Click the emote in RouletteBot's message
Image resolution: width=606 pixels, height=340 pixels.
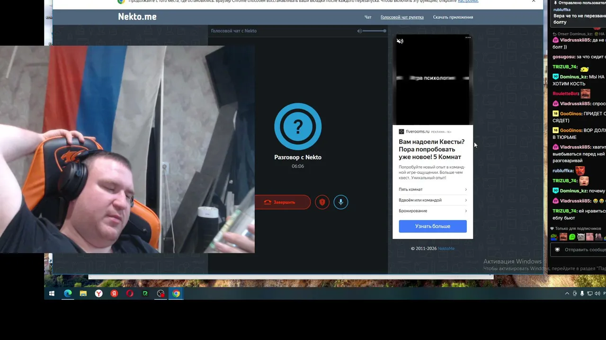586,93
